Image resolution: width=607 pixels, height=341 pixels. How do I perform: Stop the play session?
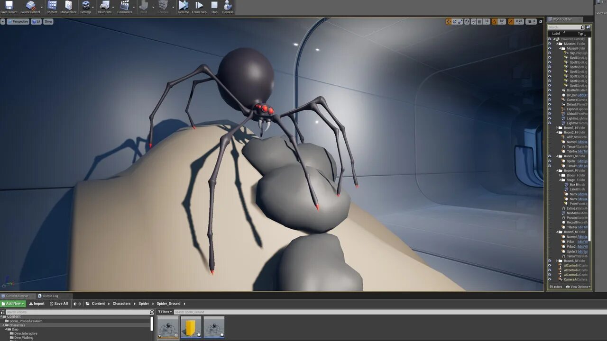click(x=214, y=7)
